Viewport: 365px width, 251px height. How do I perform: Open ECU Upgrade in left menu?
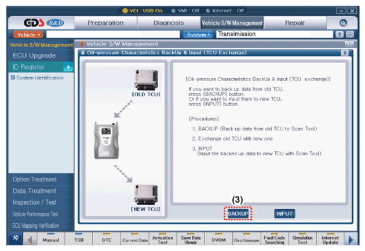pyautogui.click(x=35, y=56)
